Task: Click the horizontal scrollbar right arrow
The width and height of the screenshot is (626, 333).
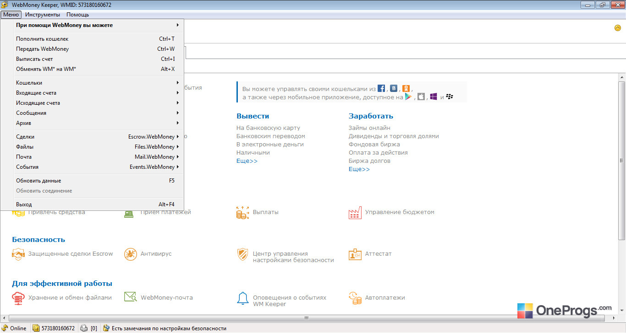Action: pos(614,318)
